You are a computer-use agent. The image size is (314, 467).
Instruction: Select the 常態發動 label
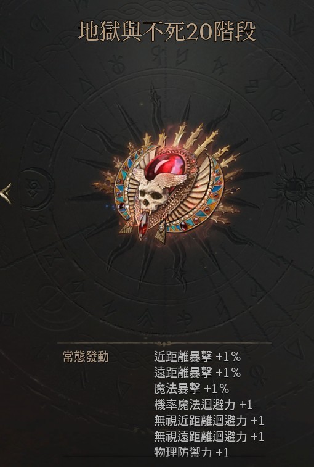[x=86, y=357]
